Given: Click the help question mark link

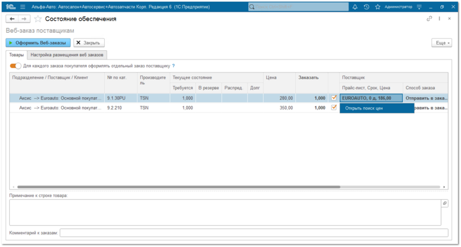Looking at the screenshot, I should [x=174, y=66].
